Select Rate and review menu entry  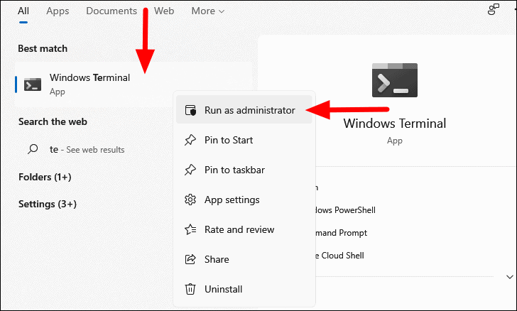click(x=244, y=229)
